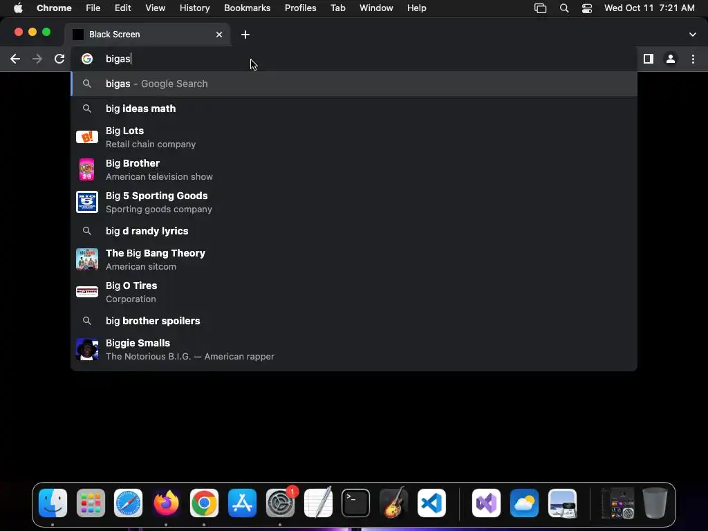Open Visual Studio from the Dock
The image size is (708, 531).
486,503
